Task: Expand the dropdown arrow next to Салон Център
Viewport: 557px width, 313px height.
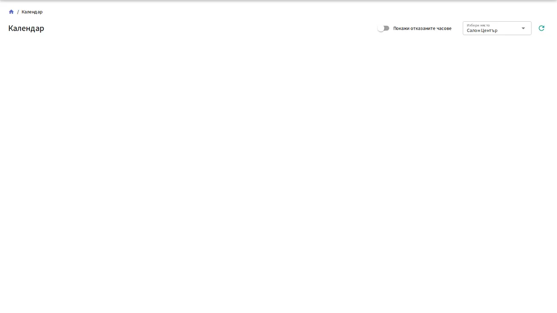Action: pyautogui.click(x=523, y=28)
